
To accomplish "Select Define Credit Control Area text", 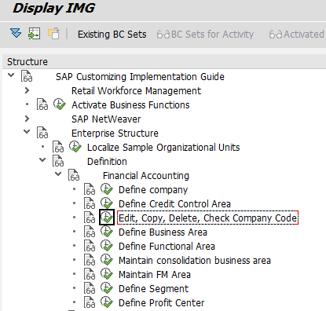I will pyautogui.click(x=174, y=204).
